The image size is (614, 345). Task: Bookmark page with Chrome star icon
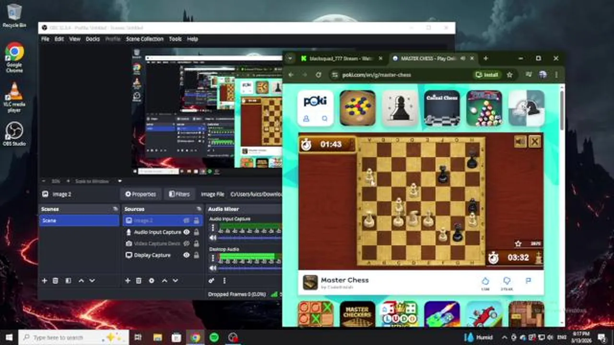tap(509, 75)
